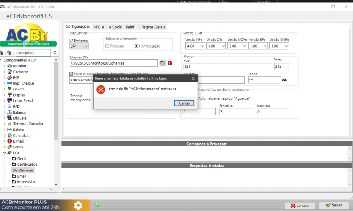Collapse the DFe tree node

pyautogui.click(x=4, y=153)
